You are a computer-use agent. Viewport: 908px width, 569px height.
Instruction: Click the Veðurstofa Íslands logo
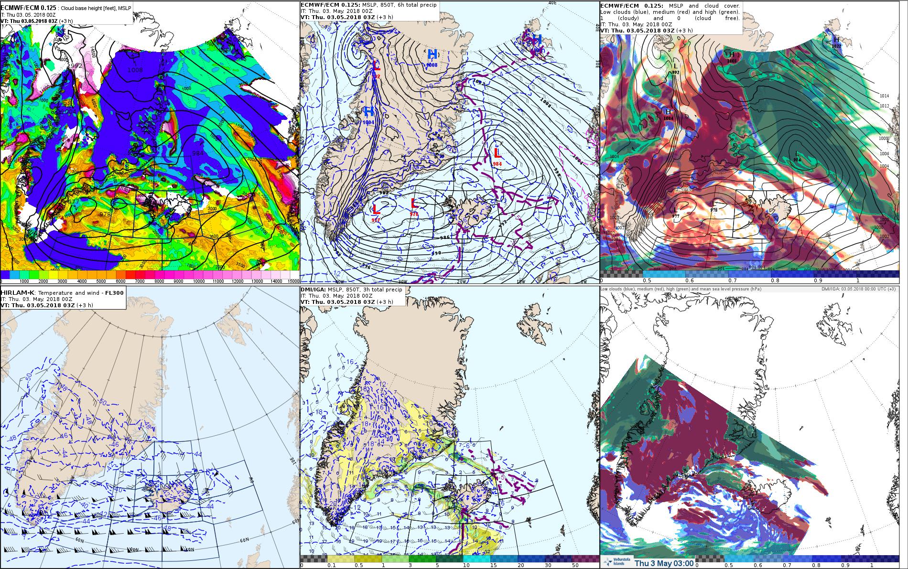coord(616,563)
